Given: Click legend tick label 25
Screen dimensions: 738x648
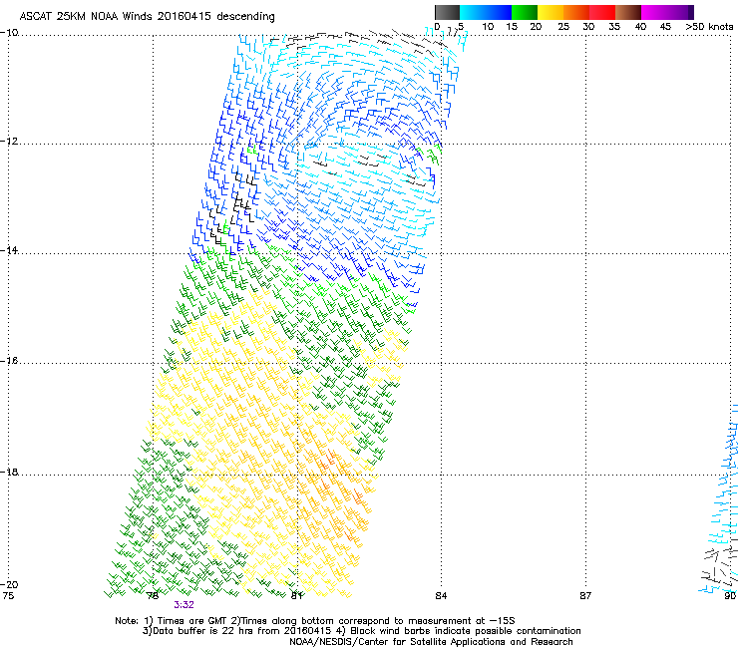Looking at the screenshot, I should 563,27.
